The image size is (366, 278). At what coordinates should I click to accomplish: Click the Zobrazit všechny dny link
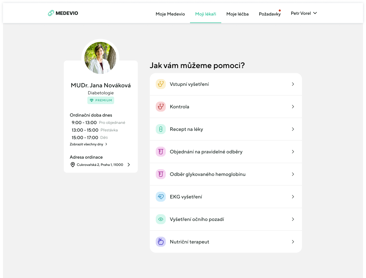(x=86, y=144)
